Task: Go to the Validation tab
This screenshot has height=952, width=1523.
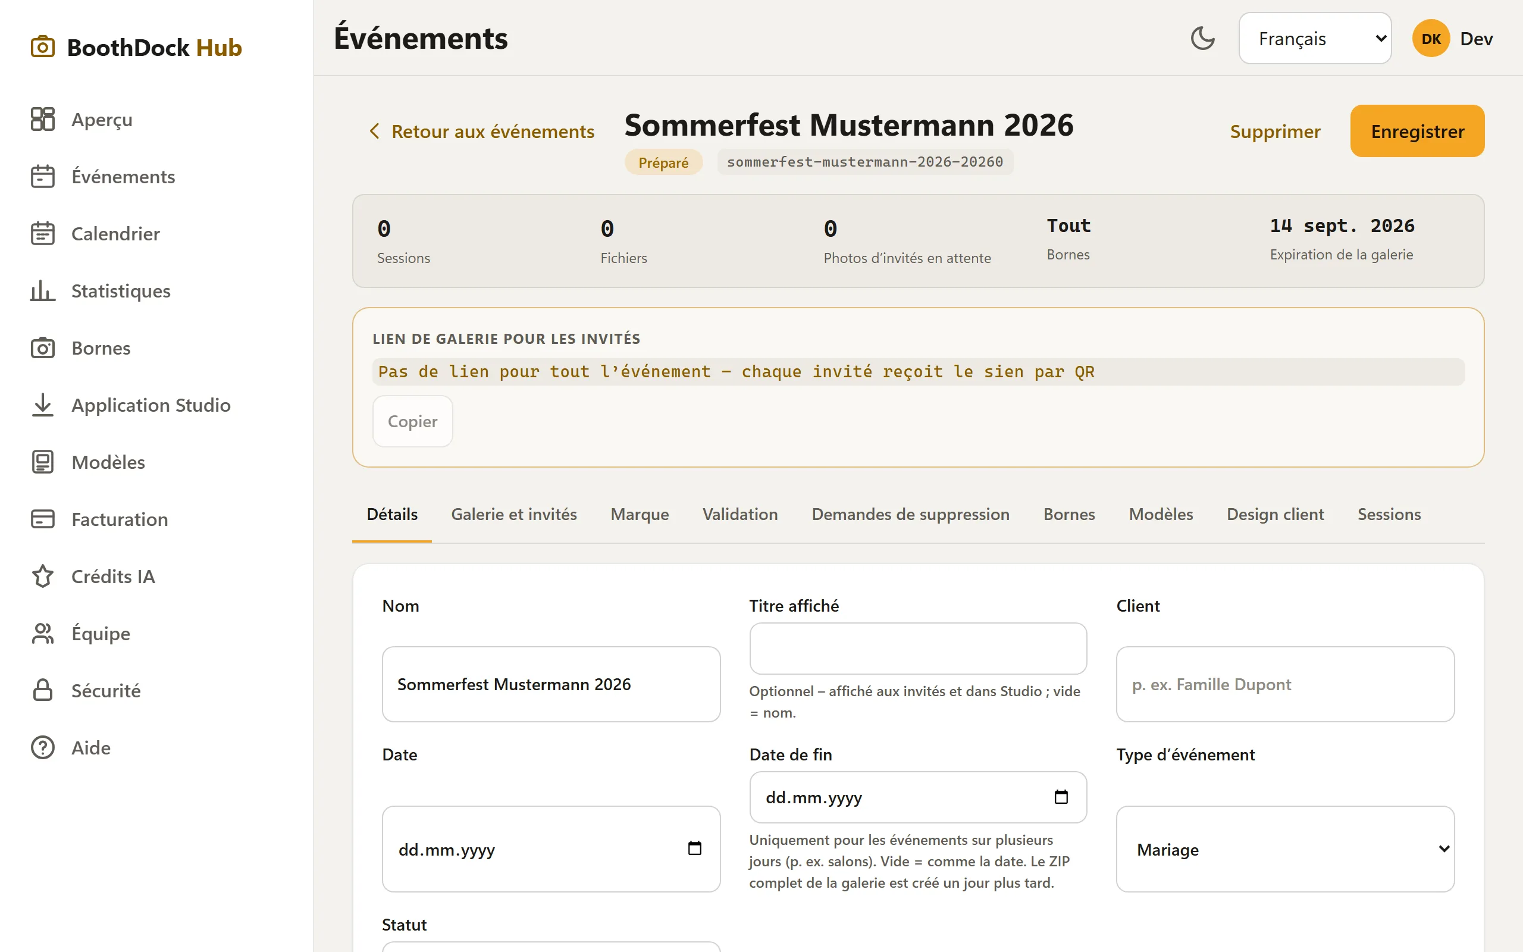Action: [740, 515]
